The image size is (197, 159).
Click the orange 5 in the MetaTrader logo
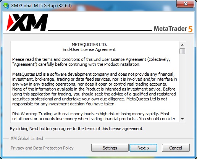(x=190, y=29)
